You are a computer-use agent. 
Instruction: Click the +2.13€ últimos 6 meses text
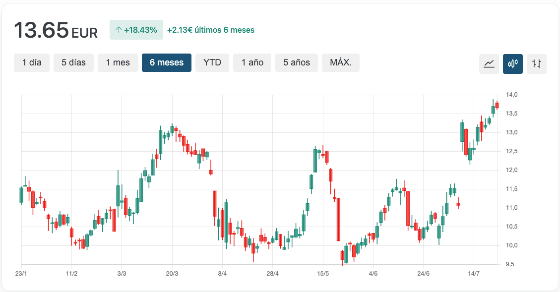(211, 30)
